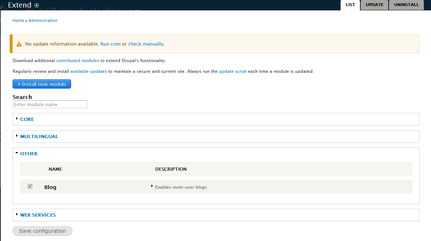Focus the module name search field

(50, 104)
